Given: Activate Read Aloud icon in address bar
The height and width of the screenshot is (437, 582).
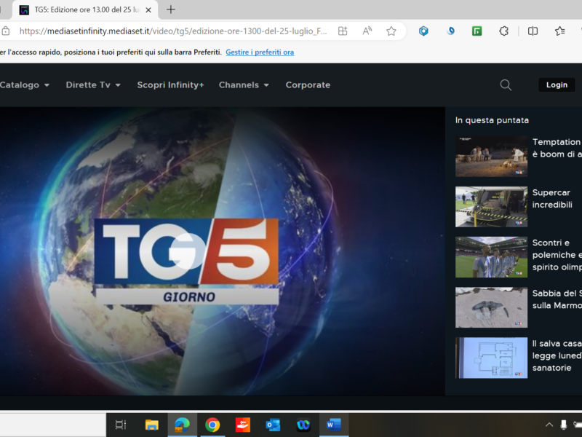Looking at the screenshot, I should point(367,31).
